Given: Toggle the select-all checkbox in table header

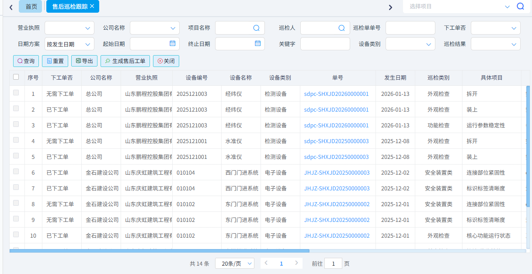Looking at the screenshot, I should 16,77.
